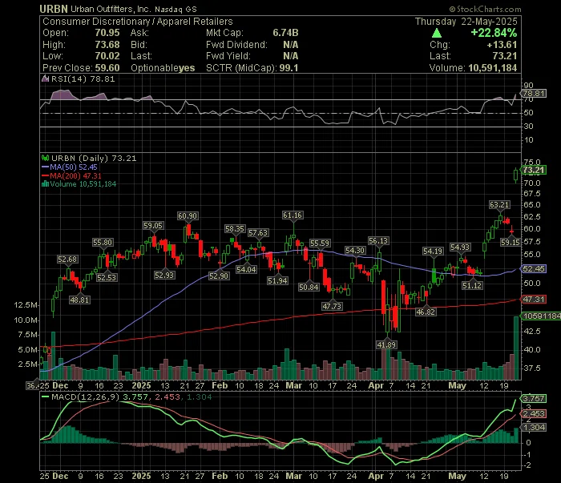This screenshot has width=561, height=483.
Task: Click the RSI axis tag 78.81
Action: (534, 94)
